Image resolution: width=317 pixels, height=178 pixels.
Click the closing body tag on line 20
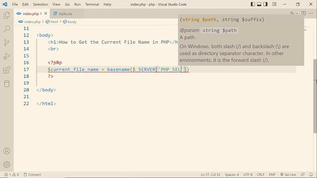(46, 90)
